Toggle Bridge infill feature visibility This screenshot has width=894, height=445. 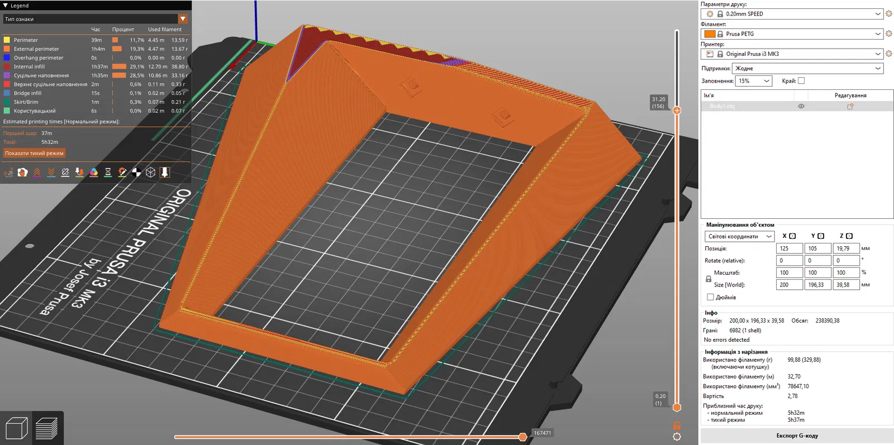(7, 93)
